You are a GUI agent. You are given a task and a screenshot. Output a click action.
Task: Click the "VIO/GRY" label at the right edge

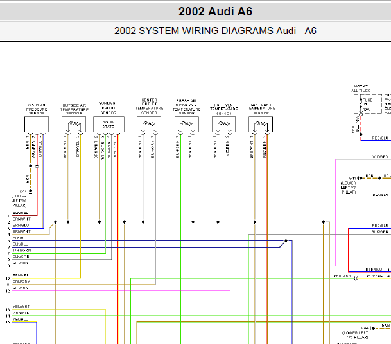tap(381, 157)
